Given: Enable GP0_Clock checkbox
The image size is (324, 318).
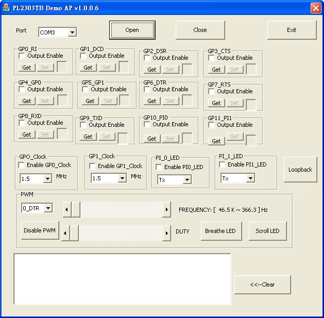Looking at the screenshot, I should point(21,165).
